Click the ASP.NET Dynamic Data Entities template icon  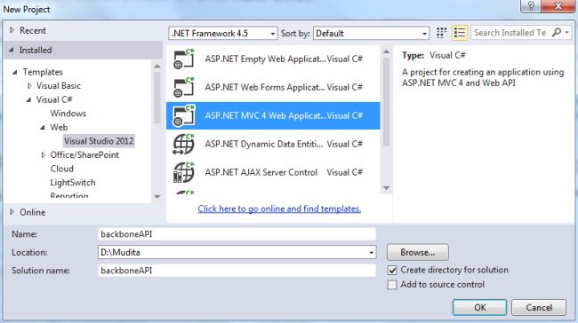(x=183, y=144)
